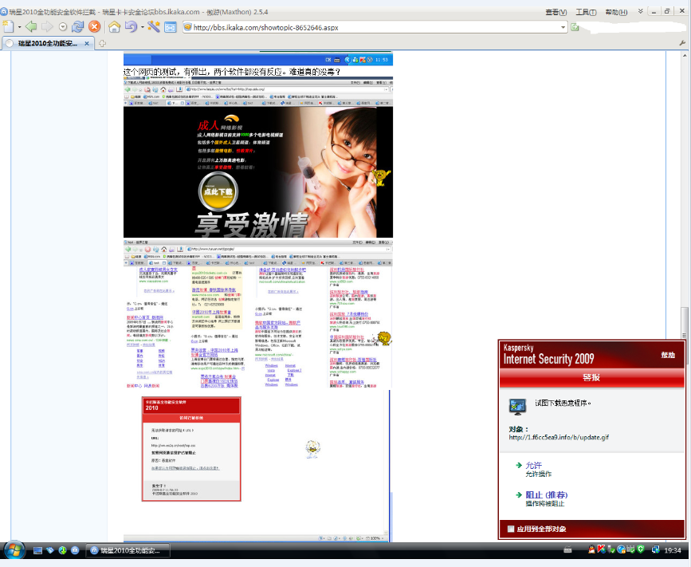Open the 工具(T) menu
This screenshot has width=691, height=567.
(586, 12)
